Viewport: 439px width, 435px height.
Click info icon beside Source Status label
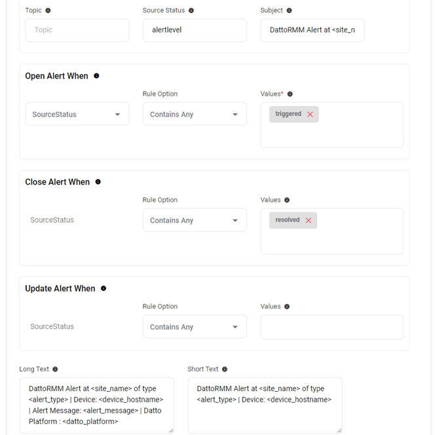tap(191, 10)
